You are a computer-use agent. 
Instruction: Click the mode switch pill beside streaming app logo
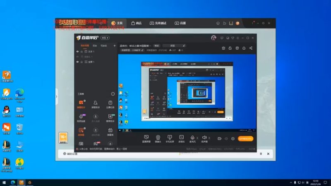click(105, 38)
